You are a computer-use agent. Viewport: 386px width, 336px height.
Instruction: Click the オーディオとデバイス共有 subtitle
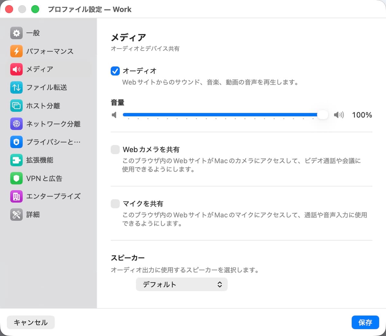pyautogui.click(x=145, y=49)
